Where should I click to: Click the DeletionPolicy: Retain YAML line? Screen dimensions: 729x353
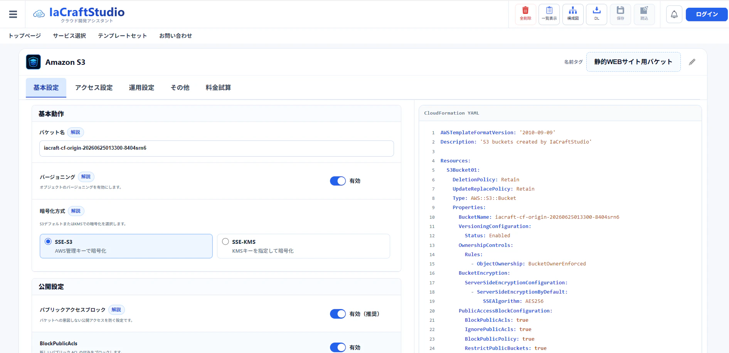tap(486, 180)
